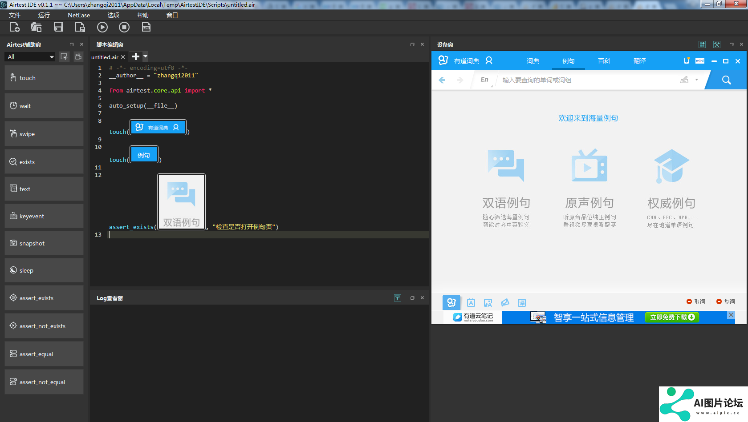Add a new script tab with plus button
The height and width of the screenshot is (422, 748).
[136, 56]
